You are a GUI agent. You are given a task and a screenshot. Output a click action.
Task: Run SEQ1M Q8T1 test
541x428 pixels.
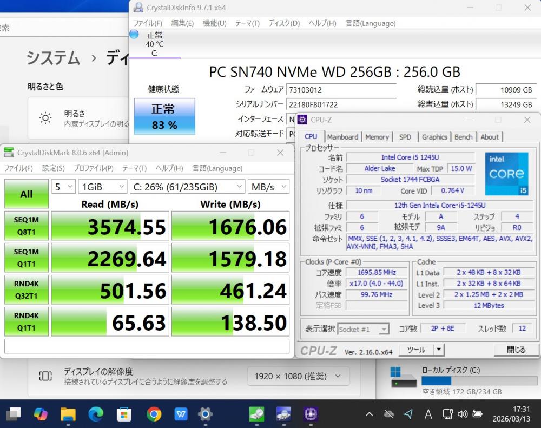pyautogui.click(x=26, y=226)
